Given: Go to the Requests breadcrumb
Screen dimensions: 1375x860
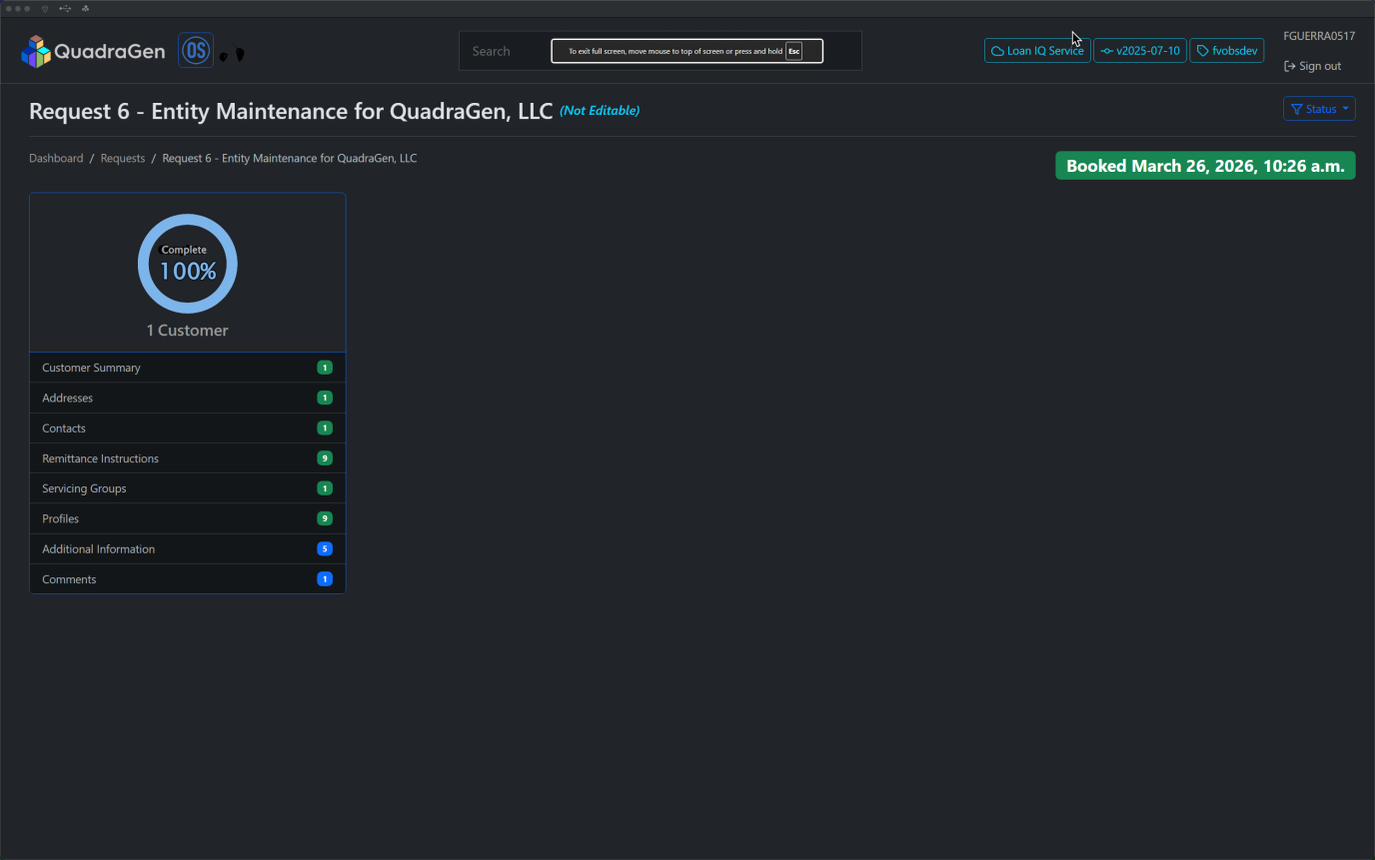Looking at the screenshot, I should [x=123, y=158].
